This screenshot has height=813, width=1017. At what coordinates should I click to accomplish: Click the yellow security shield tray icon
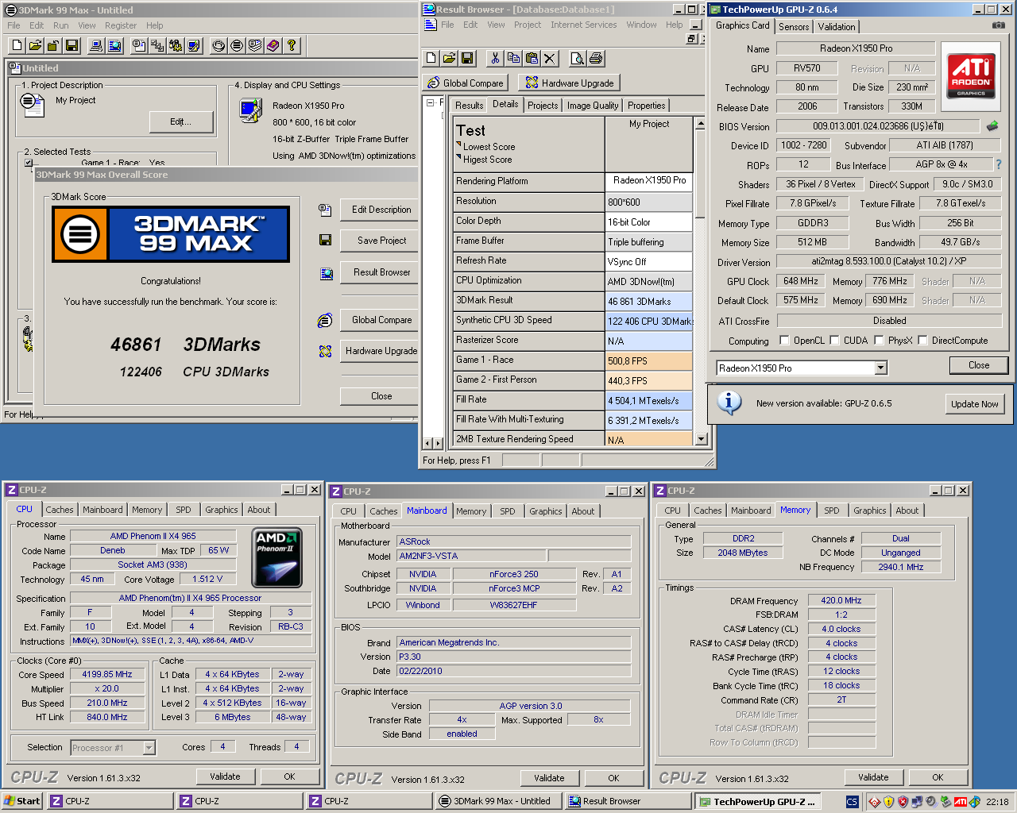tap(888, 802)
